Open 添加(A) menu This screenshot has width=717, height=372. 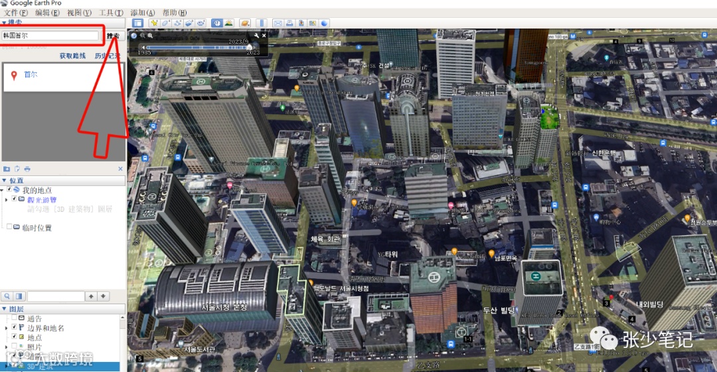coord(143,13)
